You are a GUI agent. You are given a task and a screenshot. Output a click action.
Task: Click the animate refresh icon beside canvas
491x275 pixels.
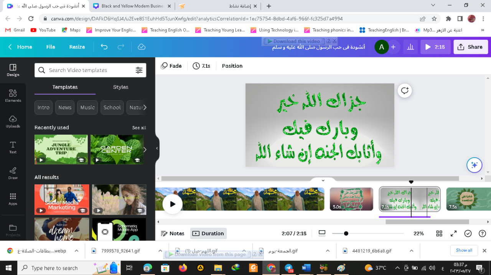[404, 91]
